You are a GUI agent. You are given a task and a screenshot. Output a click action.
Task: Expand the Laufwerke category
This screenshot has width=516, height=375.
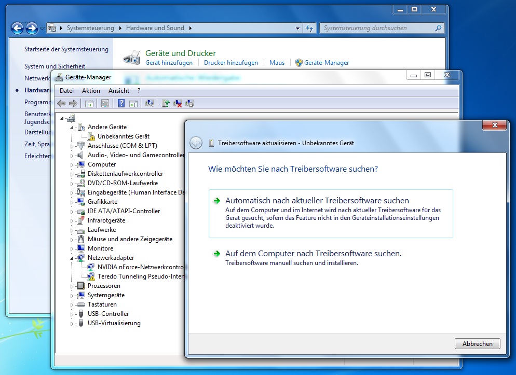tap(72, 230)
